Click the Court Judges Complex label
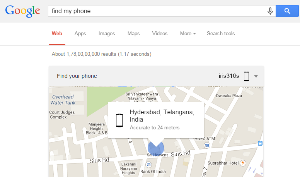 (x=61, y=115)
